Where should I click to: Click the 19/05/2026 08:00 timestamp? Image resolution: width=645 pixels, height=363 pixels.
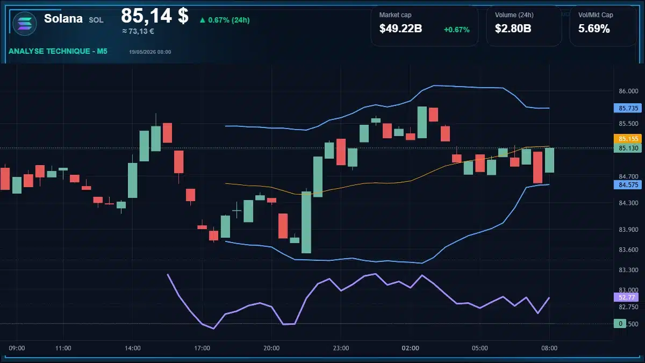150,52
